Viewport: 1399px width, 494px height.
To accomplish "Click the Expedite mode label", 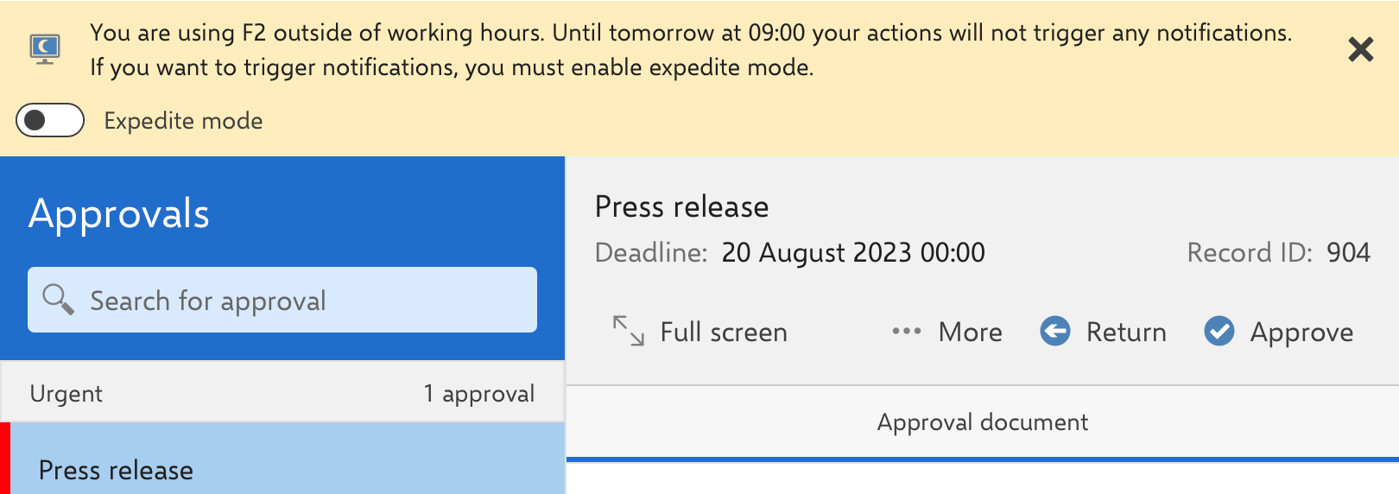I will point(183,121).
